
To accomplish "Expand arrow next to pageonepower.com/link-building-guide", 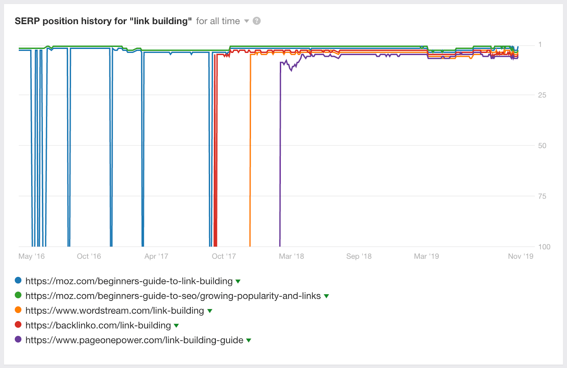I will (249, 341).
